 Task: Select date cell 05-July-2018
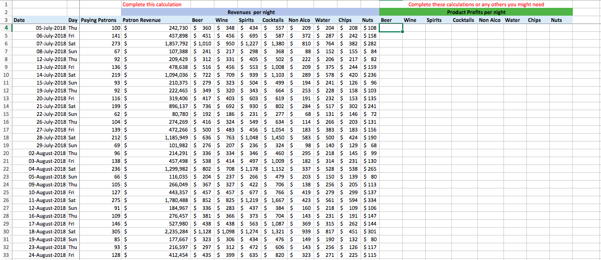point(40,28)
